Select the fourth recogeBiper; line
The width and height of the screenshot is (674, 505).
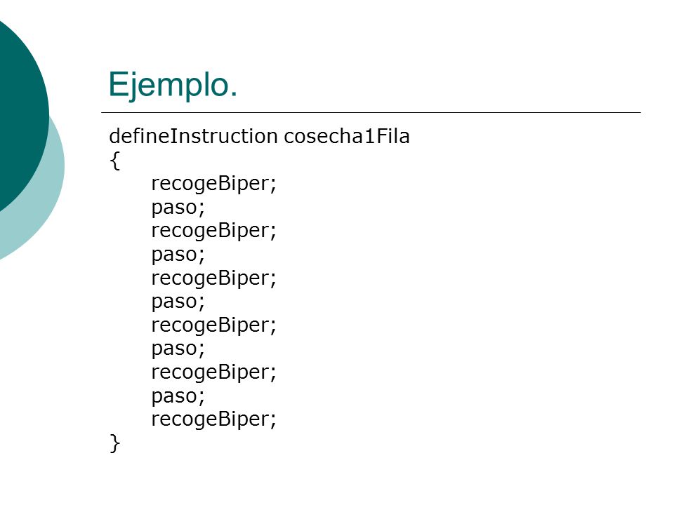pos(213,325)
